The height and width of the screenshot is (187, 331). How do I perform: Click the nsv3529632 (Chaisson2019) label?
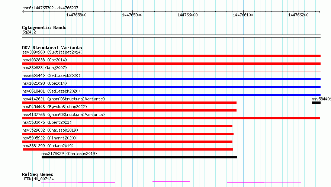coord(50,130)
